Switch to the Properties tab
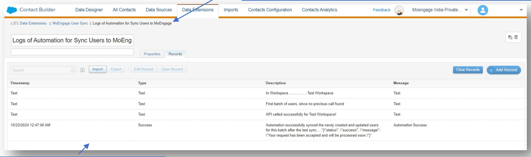This screenshot has width=531, height=157. coord(152,54)
